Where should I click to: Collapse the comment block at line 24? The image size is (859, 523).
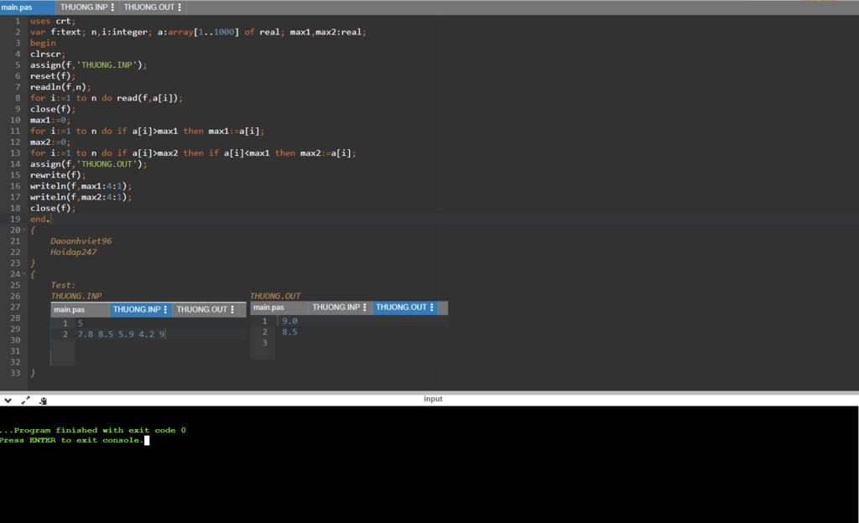tap(24, 274)
